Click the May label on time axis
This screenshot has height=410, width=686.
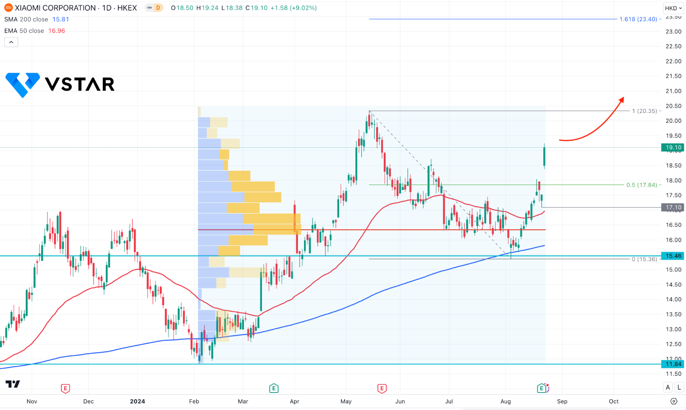(x=346, y=401)
